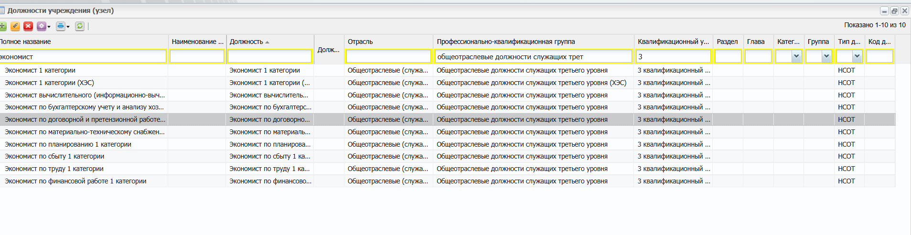Sort by the Отрасль column header

360,42
